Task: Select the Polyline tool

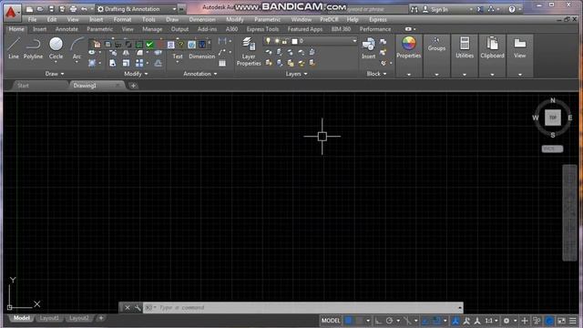Action: (33, 48)
